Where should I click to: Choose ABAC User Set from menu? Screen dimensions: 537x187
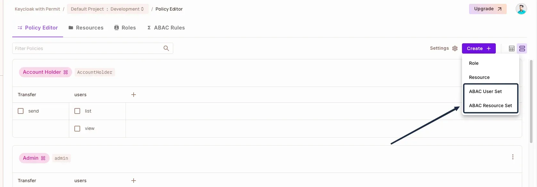click(485, 91)
